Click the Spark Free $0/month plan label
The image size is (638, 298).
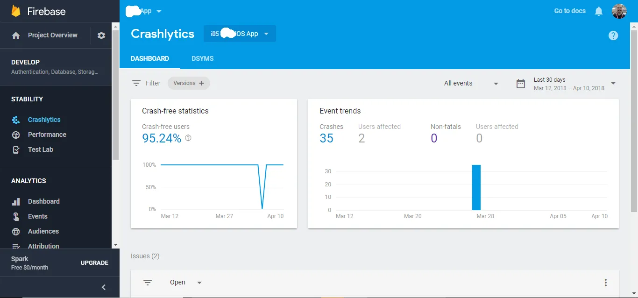point(30,263)
